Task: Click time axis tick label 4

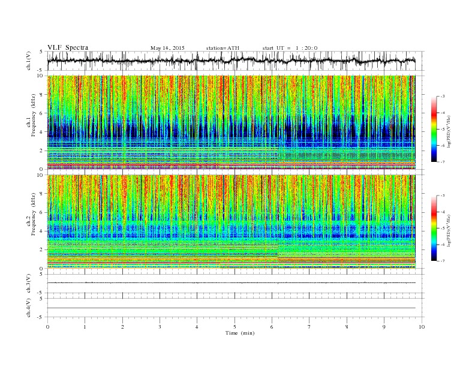Action: [x=197, y=327]
